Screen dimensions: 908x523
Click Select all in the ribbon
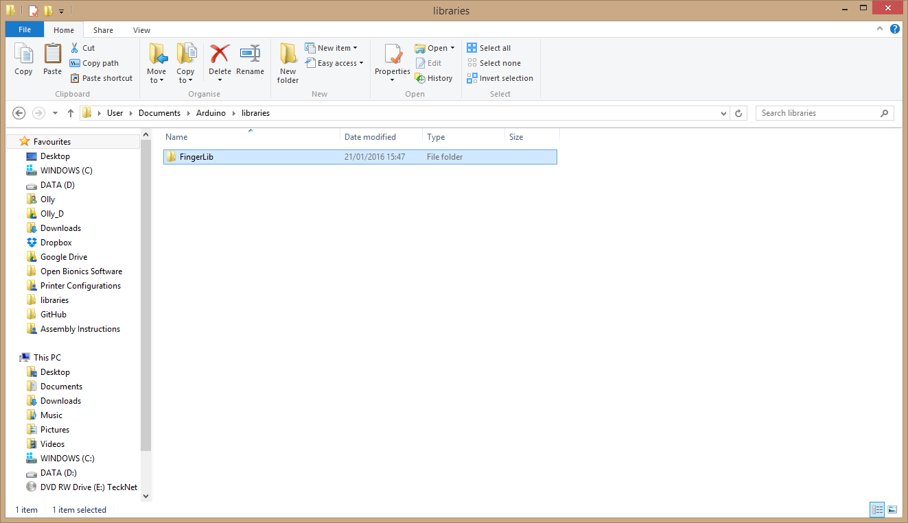(489, 48)
